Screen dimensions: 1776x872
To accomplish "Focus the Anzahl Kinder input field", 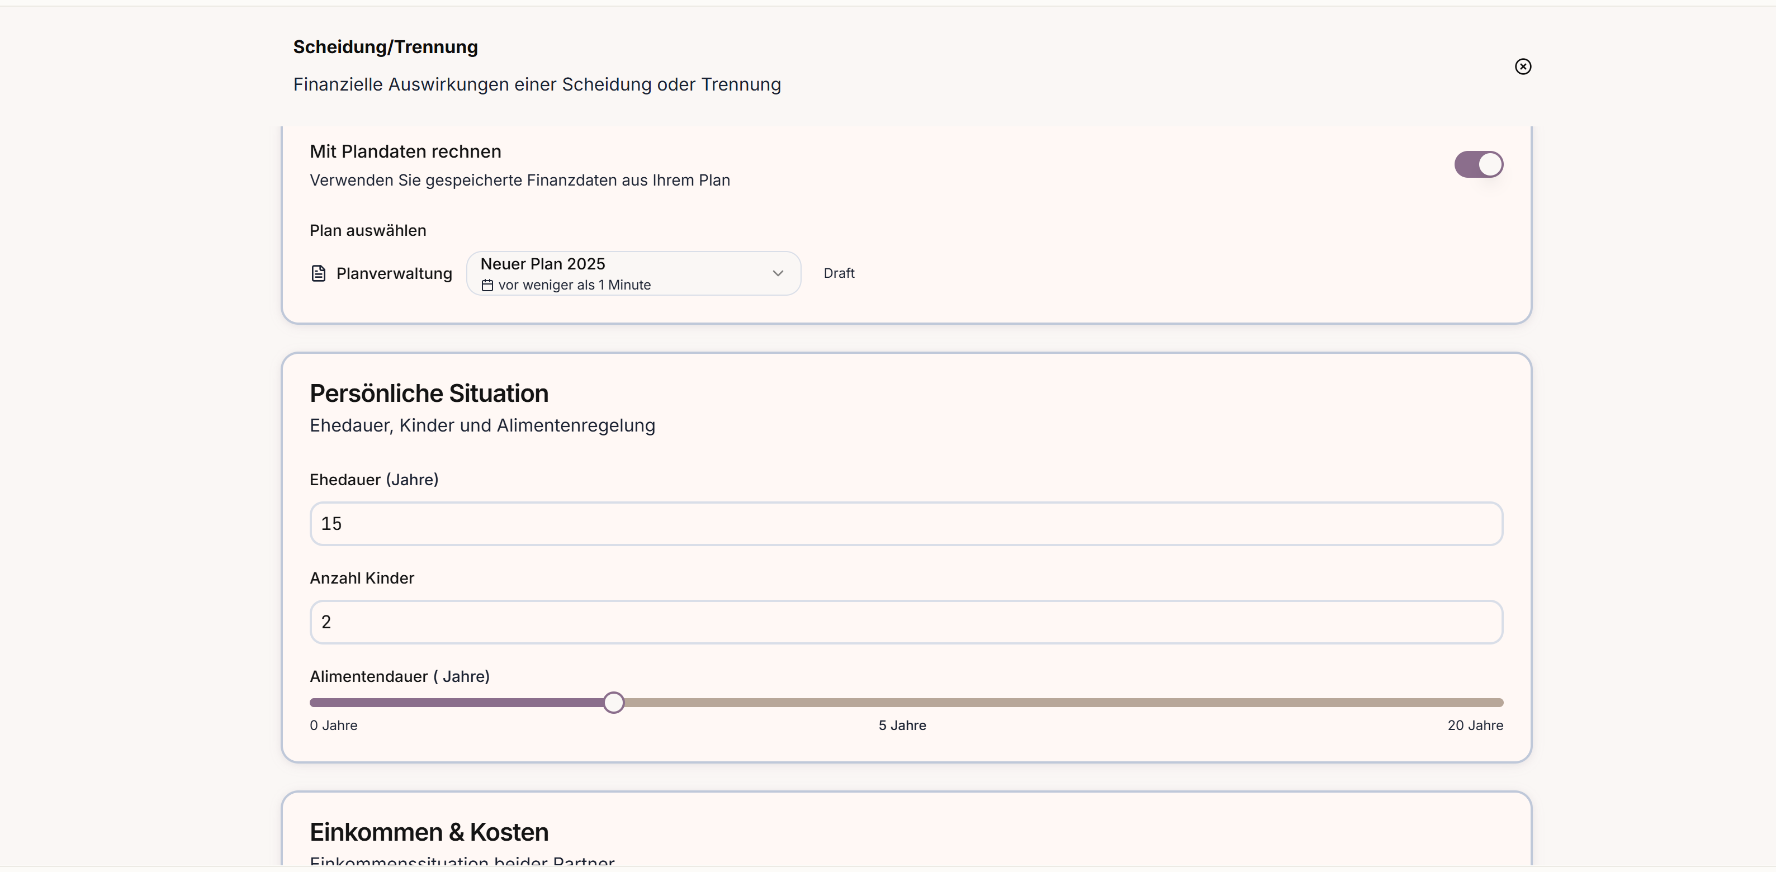I will (905, 623).
